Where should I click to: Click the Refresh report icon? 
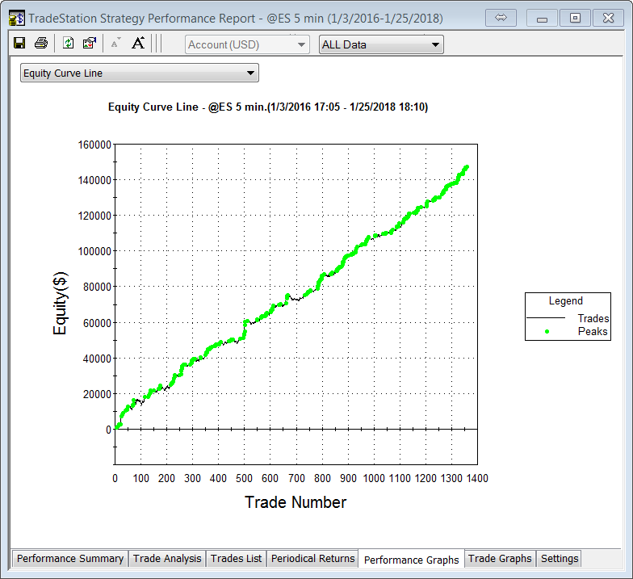(69, 44)
